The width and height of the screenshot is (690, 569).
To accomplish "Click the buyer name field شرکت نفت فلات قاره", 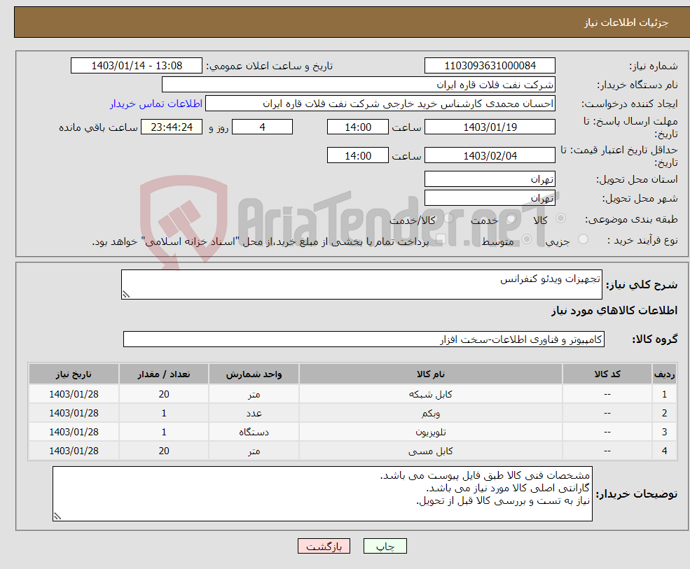I will [x=359, y=85].
